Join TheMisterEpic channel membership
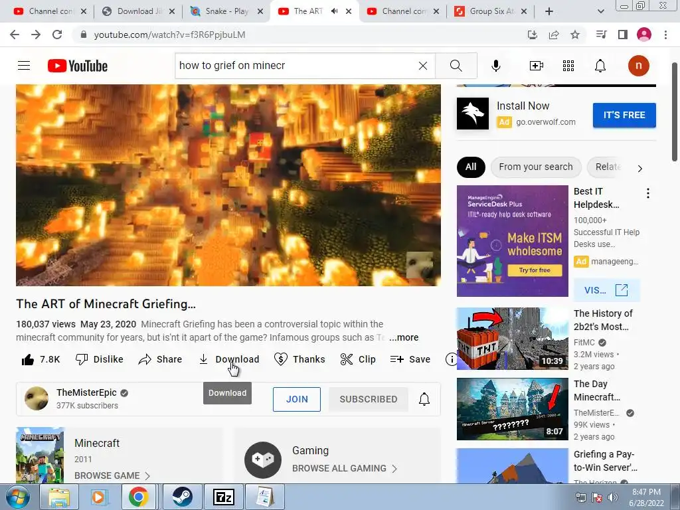This screenshot has width=680, height=510. click(297, 399)
